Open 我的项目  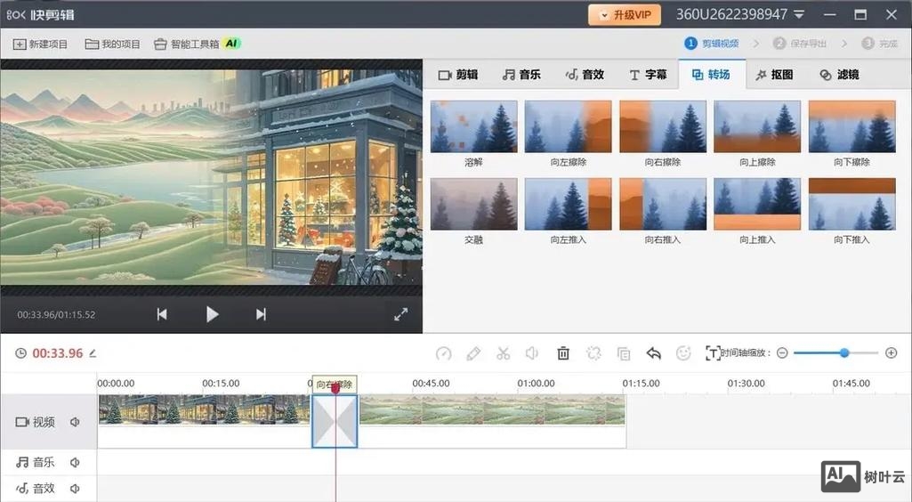(x=113, y=45)
